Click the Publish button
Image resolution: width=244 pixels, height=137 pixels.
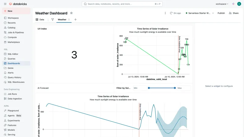pyautogui.click(x=221, y=13)
